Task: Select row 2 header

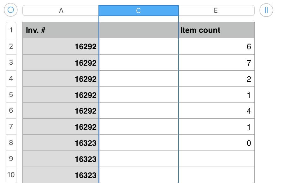Action: pos(11,46)
